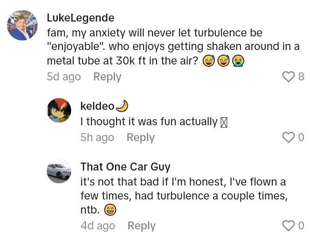Open That One Car Guy's car avatar

point(59,171)
